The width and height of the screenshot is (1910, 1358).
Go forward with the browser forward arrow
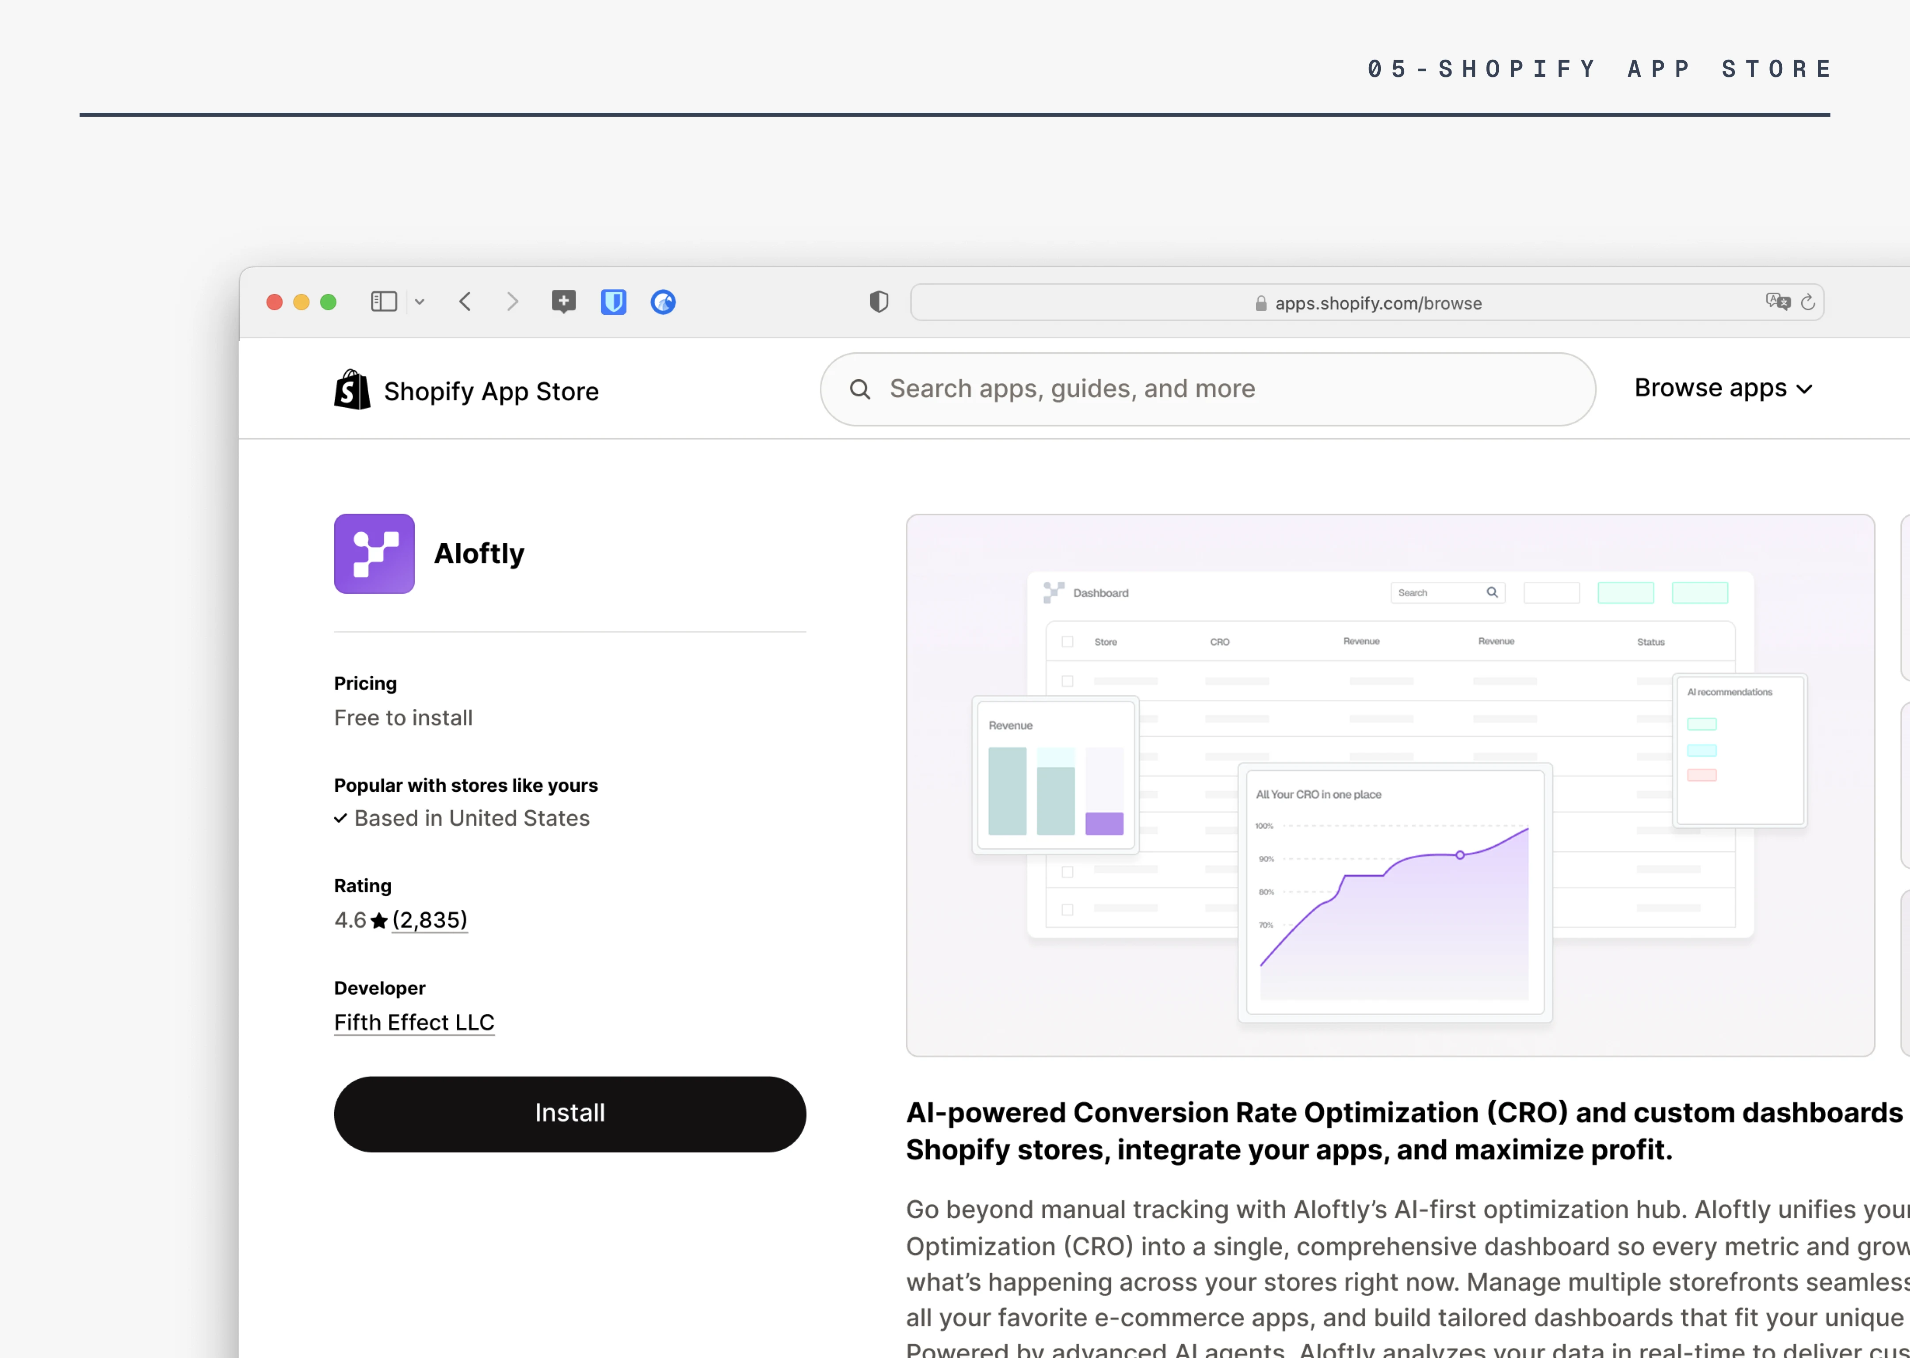(512, 302)
